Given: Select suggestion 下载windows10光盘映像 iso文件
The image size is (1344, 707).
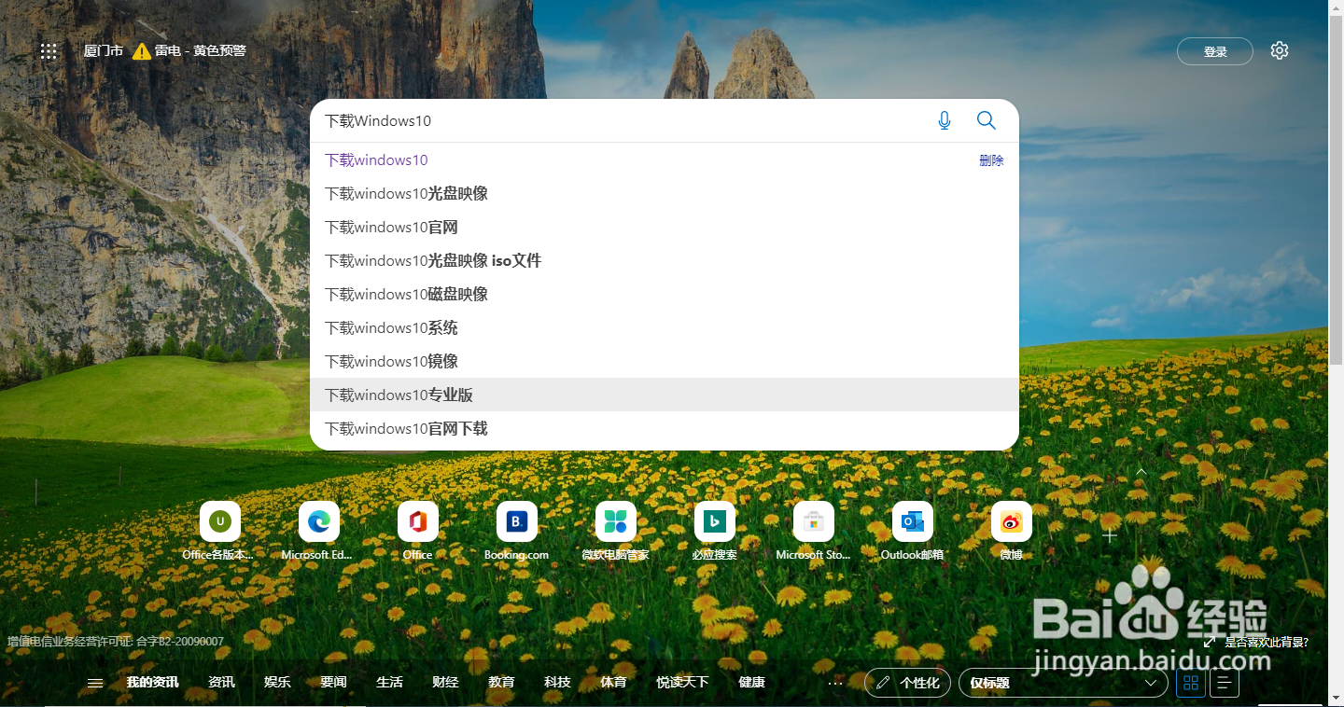Looking at the screenshot, I should click(665, 261).
